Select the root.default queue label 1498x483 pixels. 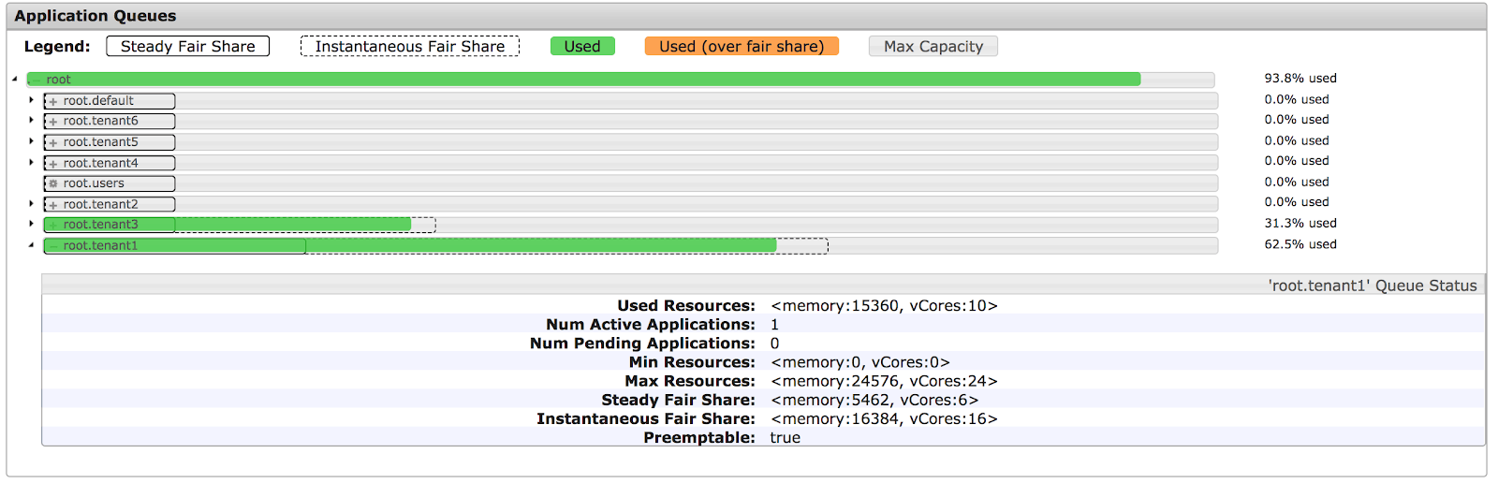point(98,101)
